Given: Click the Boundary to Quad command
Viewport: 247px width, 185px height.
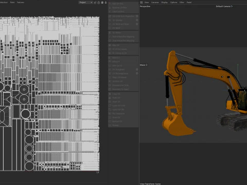Looking at the screenshot, I should 120,89.
